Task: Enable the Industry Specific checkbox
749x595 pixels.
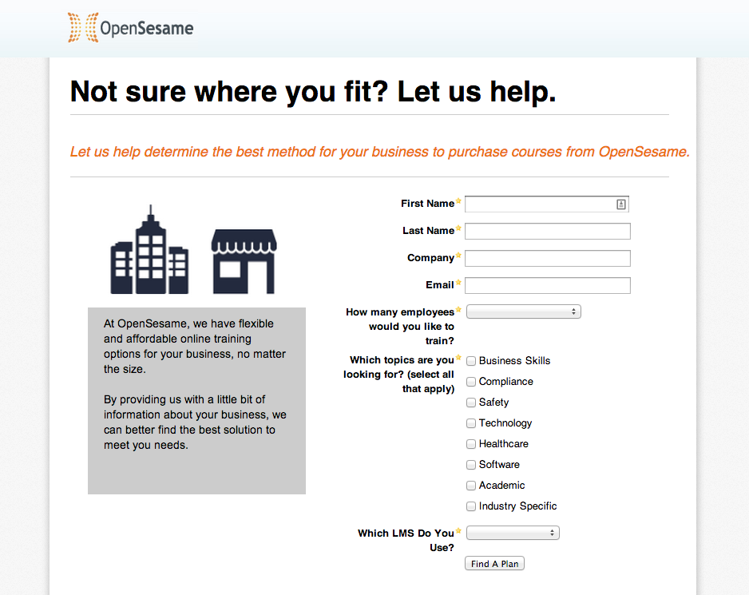Action: click(x=471, y=506)
